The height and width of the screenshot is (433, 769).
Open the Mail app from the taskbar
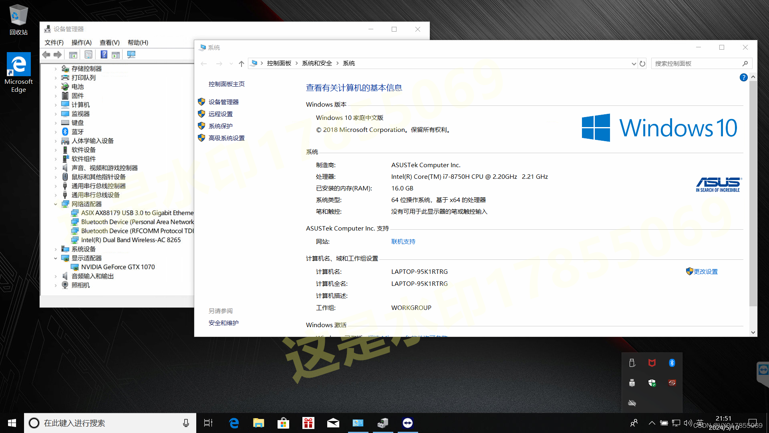click(333, 423)
